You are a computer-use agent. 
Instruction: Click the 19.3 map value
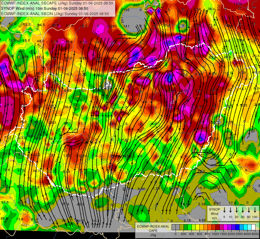pos(96,221)
